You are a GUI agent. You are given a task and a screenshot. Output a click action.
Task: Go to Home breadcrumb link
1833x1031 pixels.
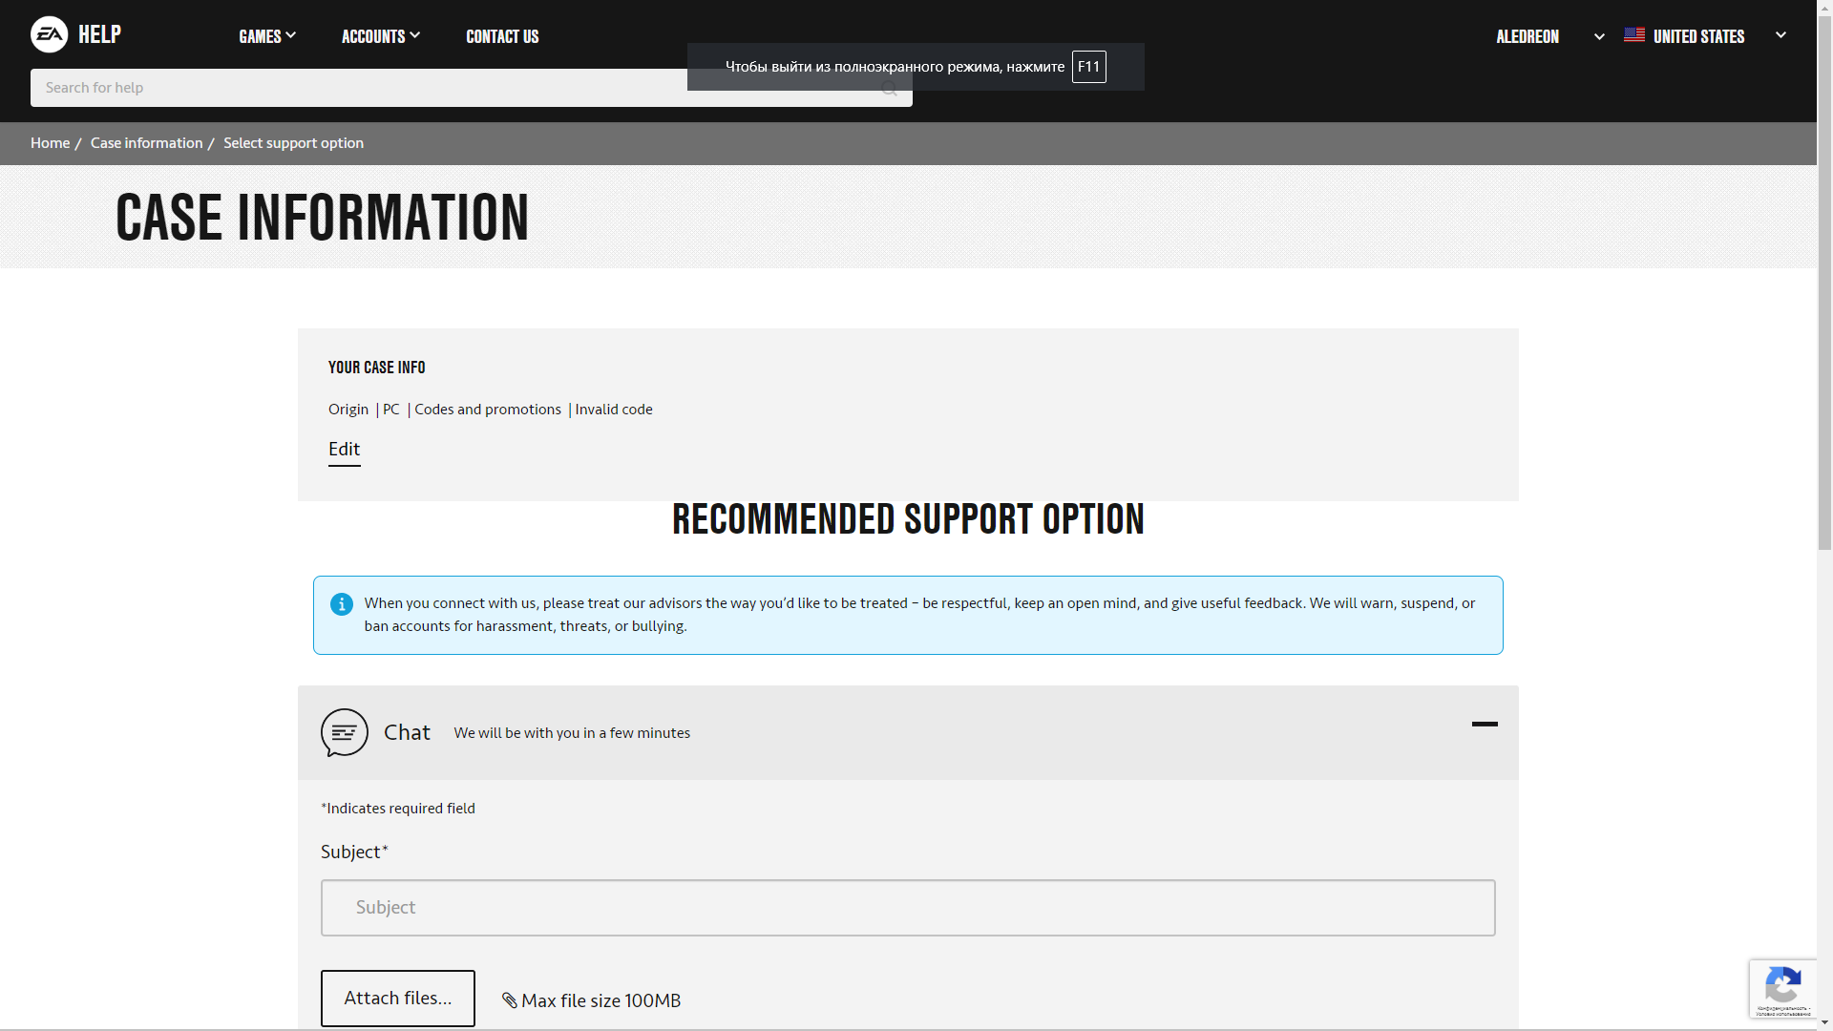coord(50,143)
